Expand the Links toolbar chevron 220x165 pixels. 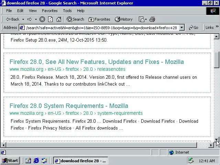click(x=217, y=26)
